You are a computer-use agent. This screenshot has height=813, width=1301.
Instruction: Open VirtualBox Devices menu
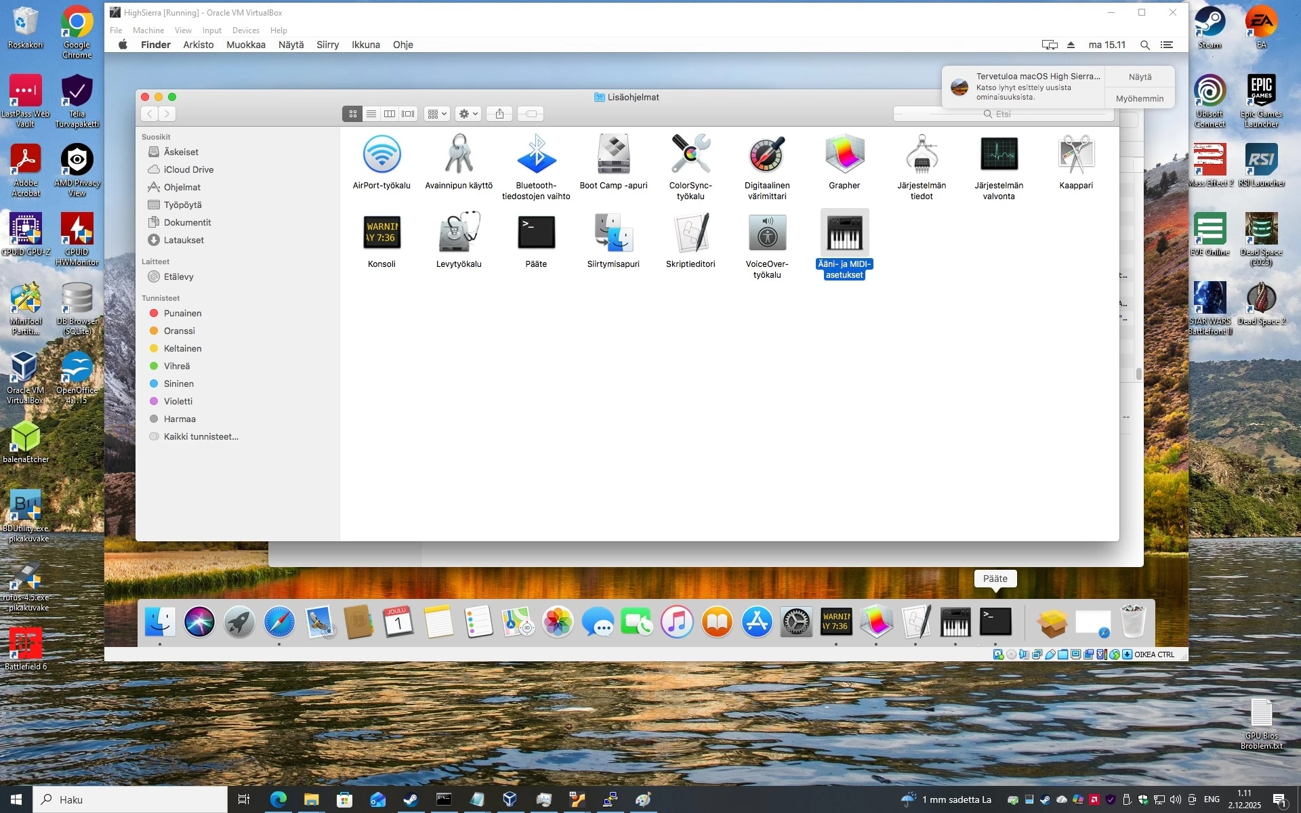tap(245, 30)
